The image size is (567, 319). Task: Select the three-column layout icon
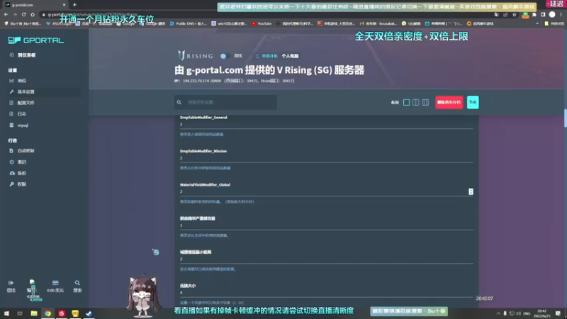pyautogui.click(x=425, y=102)
